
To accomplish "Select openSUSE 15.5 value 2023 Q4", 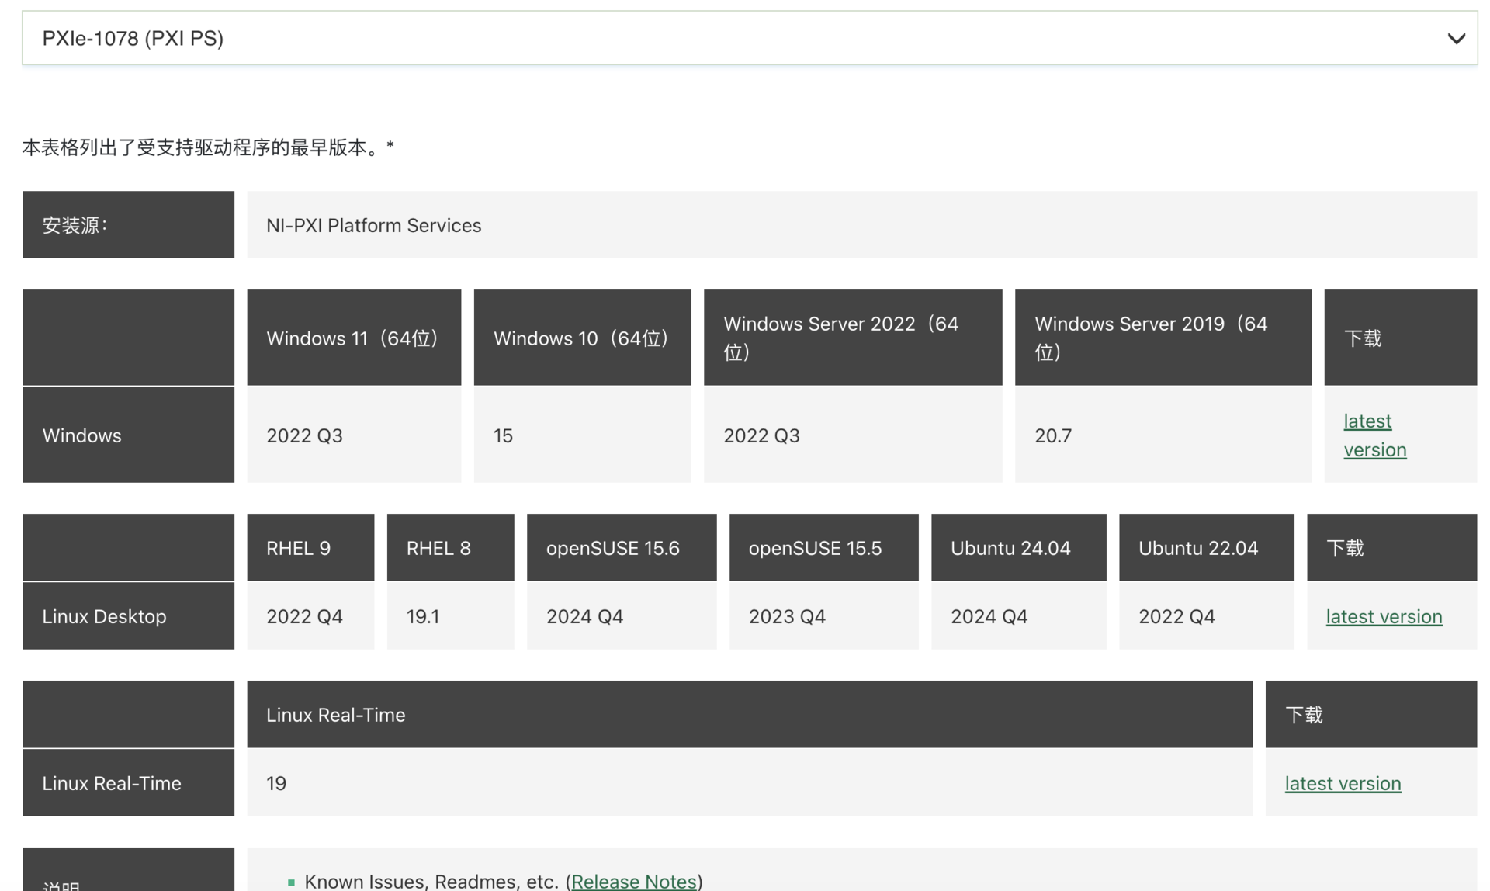I will [787, 616].
